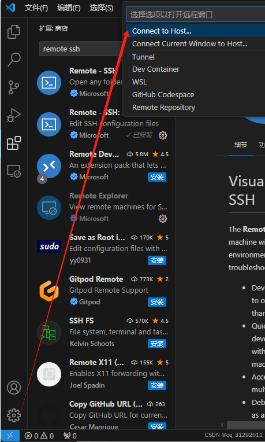
Task: Install the Copy GitHub URL extension
Action: pyautogui.click(x=157, y=426)
